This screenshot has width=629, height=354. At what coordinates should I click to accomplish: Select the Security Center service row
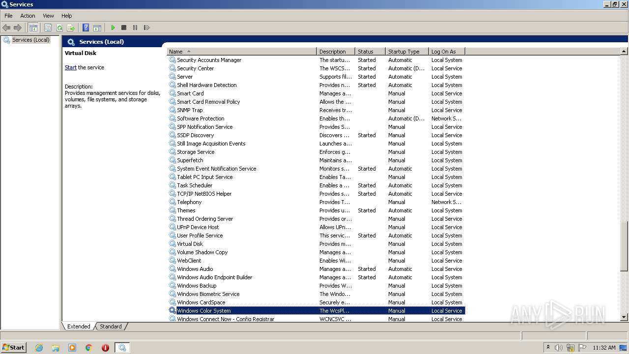[316, 68]
